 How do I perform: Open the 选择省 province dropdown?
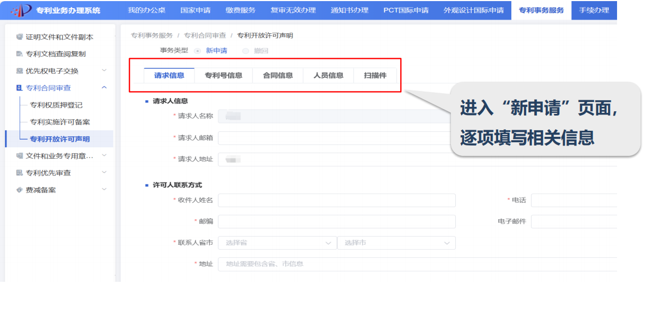coord(277,243)
